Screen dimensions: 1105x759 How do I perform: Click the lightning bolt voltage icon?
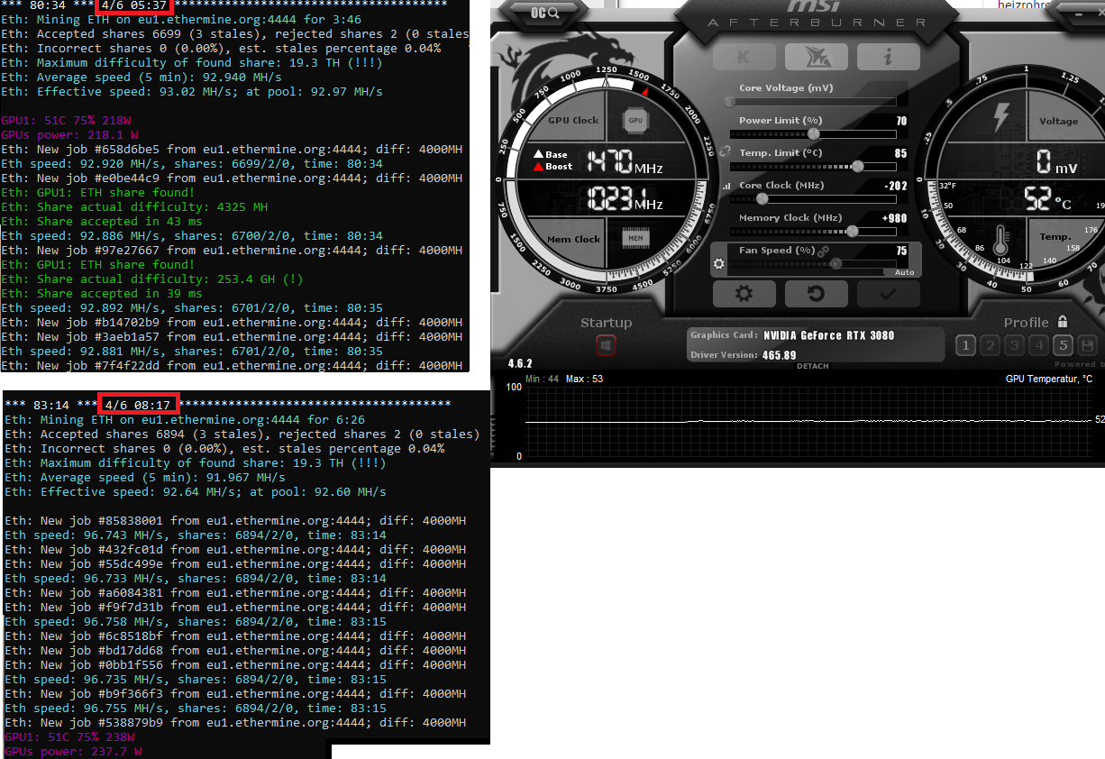1001,116
